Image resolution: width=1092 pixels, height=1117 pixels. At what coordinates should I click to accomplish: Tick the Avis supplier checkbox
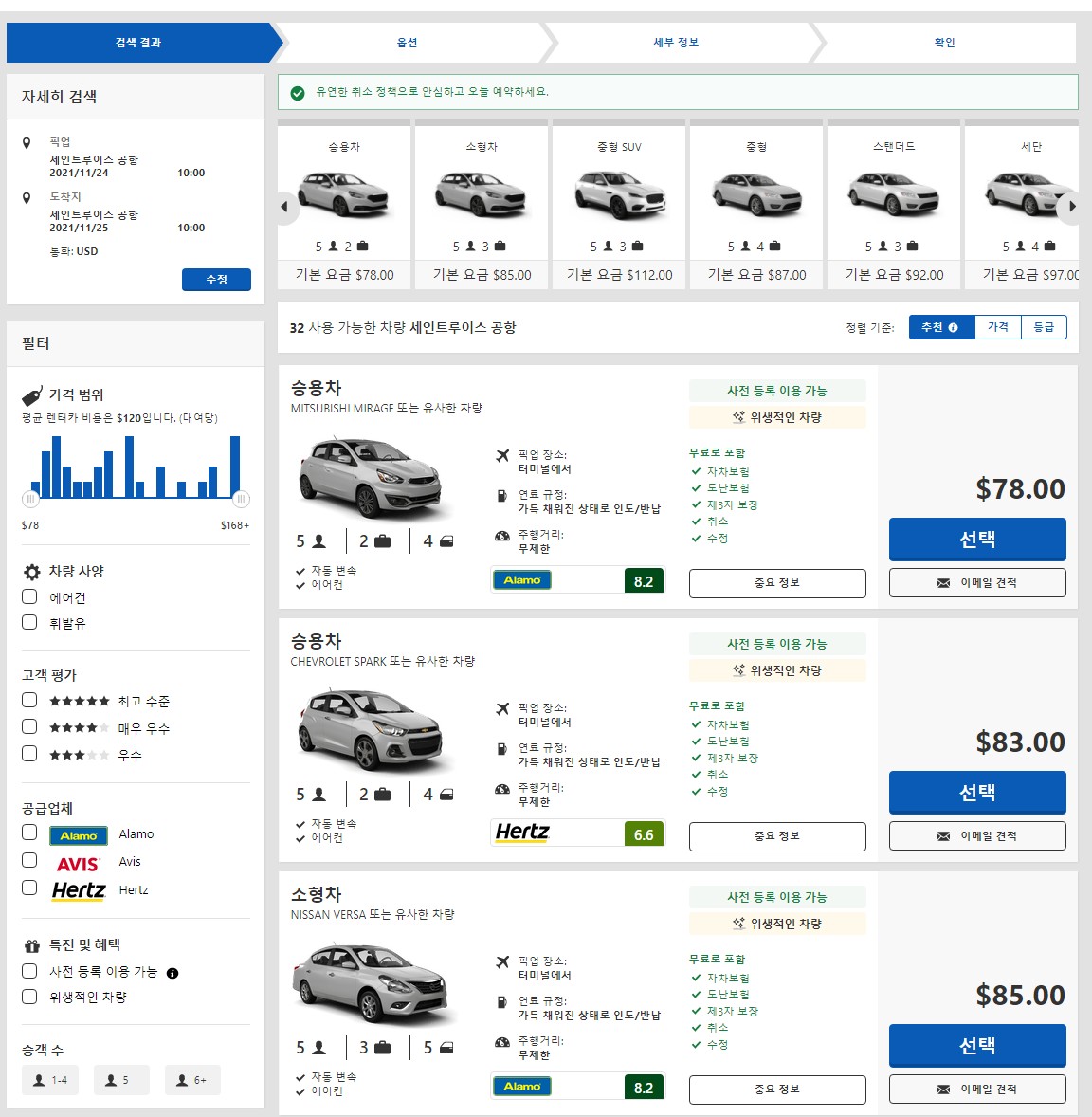point(29,860)
